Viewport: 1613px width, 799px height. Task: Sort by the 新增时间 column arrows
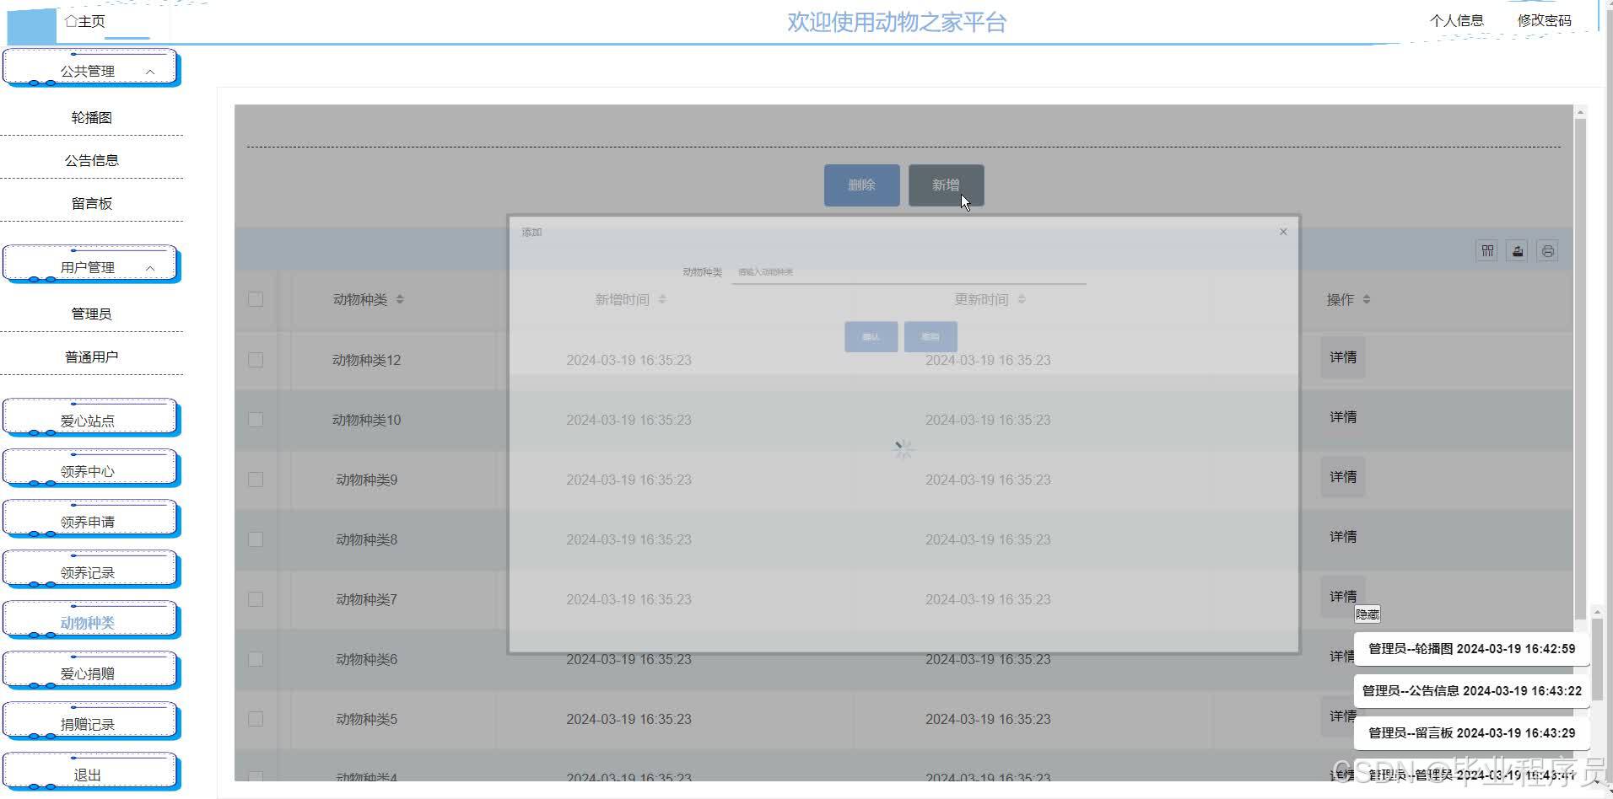pos(662,299)
